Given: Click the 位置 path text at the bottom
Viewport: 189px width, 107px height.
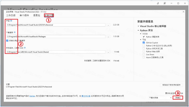Looking at the screenshot, I should [29, 87].
